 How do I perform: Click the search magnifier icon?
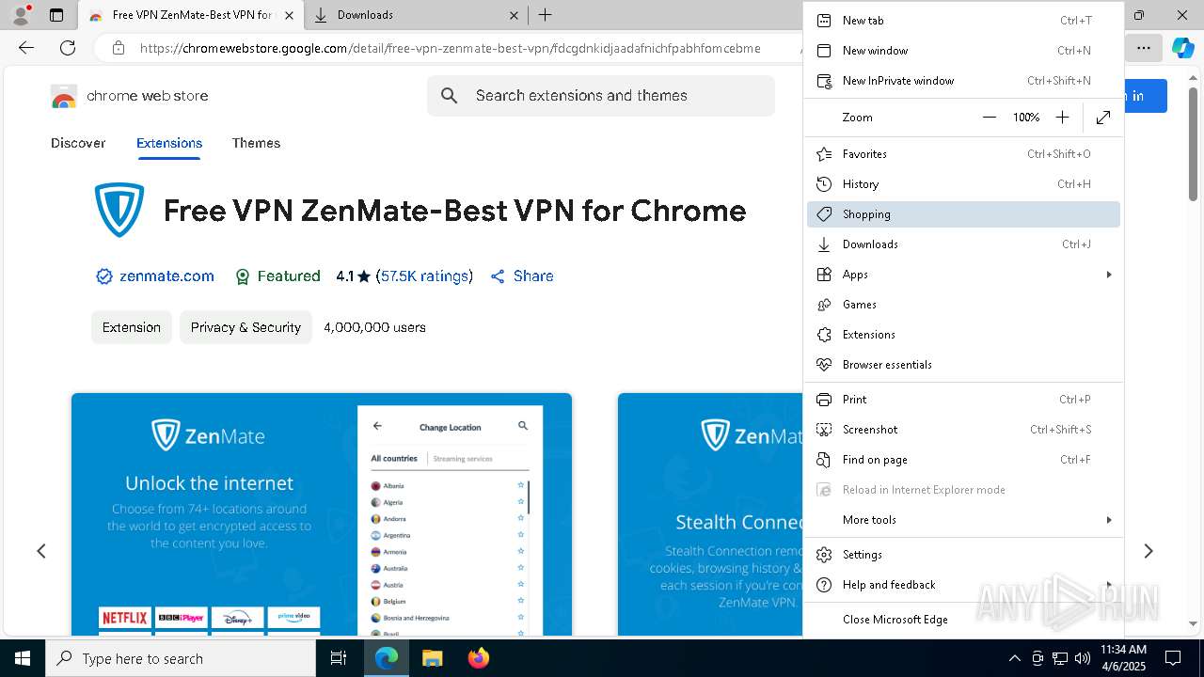click(x=450, y=96)
